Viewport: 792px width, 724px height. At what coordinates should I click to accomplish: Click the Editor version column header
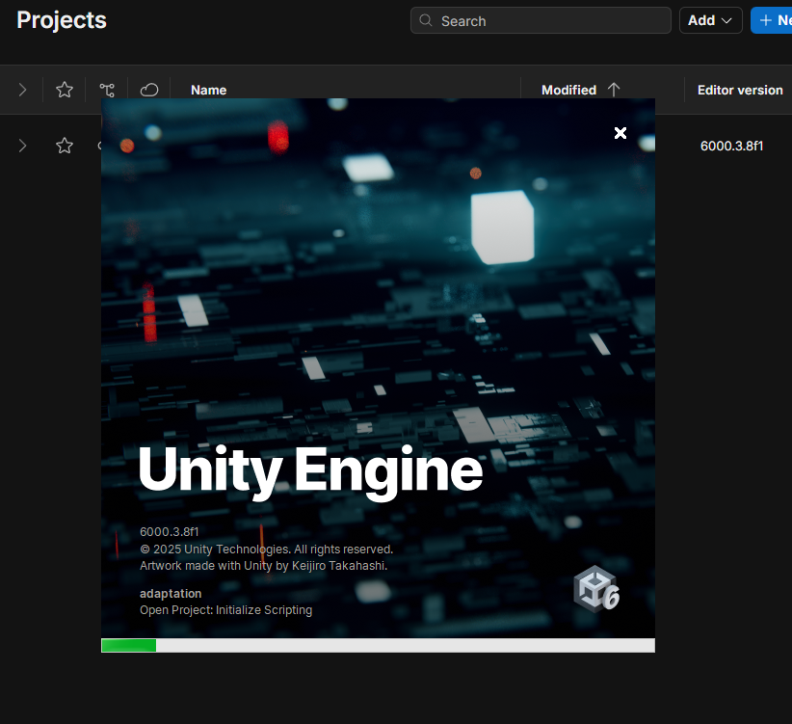[740, 90]
